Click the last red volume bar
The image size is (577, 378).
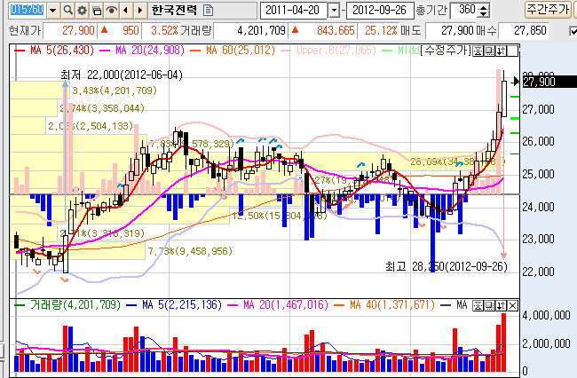504,343
